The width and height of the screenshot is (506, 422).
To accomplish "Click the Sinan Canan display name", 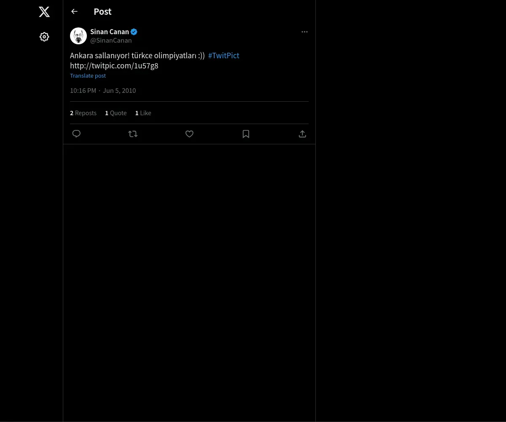I will click(x=110, y=32).
